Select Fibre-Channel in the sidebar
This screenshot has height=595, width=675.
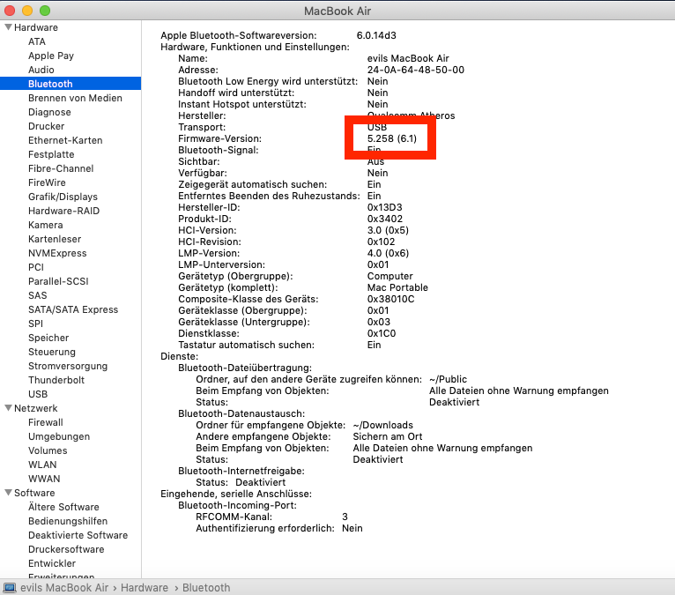(61, 168)
